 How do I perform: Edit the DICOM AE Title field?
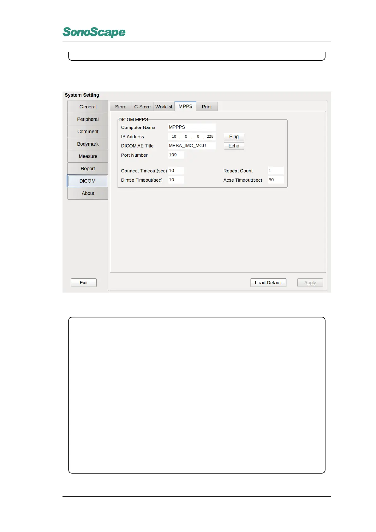click(192, 146)
